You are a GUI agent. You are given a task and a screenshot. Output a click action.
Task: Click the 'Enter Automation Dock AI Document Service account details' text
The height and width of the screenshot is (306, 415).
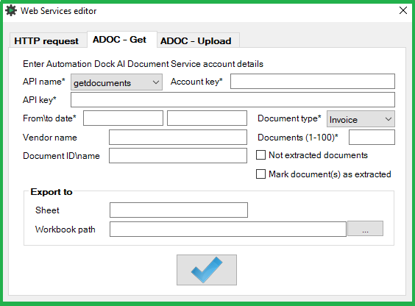pos(143,64)
